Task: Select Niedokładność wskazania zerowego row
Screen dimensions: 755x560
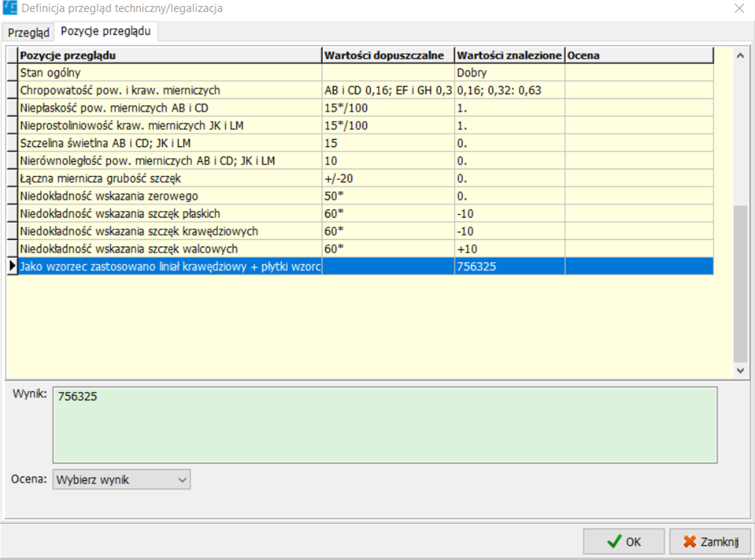Action: point(169,196)
